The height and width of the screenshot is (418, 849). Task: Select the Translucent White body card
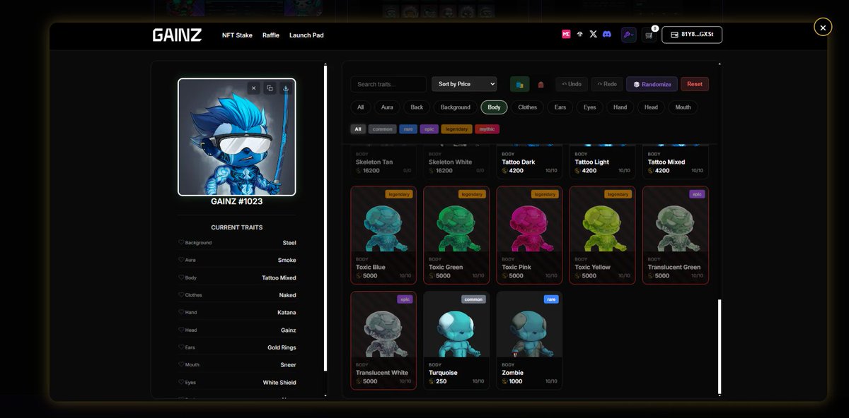[383, 340]
